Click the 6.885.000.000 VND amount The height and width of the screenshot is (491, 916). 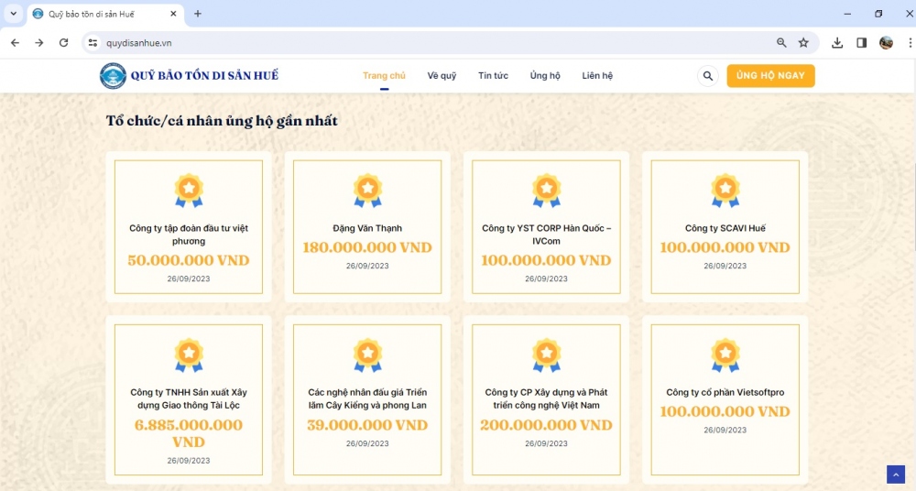189,433
